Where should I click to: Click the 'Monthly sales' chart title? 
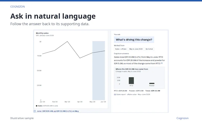point(42,33)
